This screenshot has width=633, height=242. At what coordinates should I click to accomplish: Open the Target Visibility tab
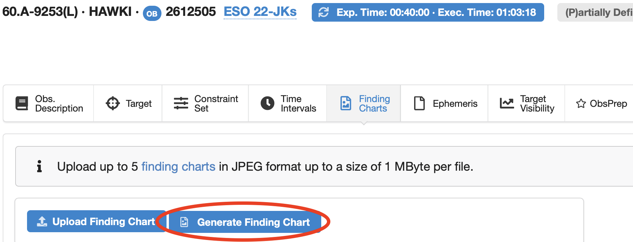537,103
